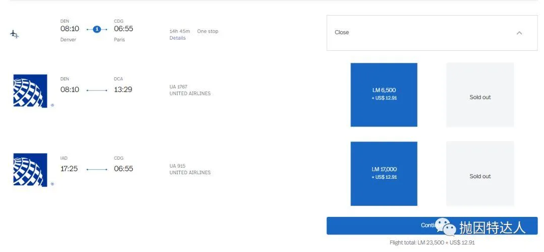The height and width of the screenshot is (252, 544).
Task: Click United Airlines logo for UA 1767
Action: pyautogui.click(x=30, y=91)
